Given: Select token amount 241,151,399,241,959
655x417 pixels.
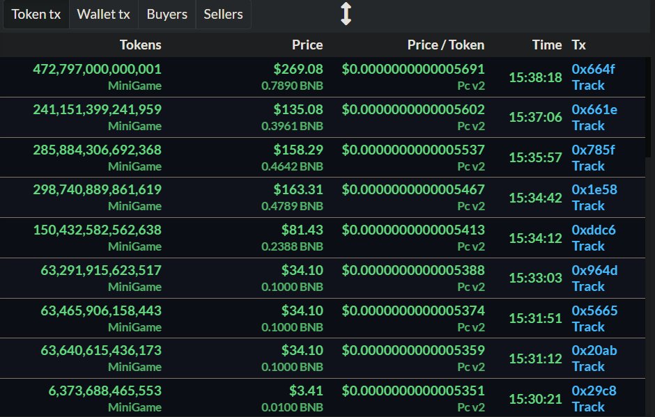Looking at the screenshot, I should (x=98, y=109).
